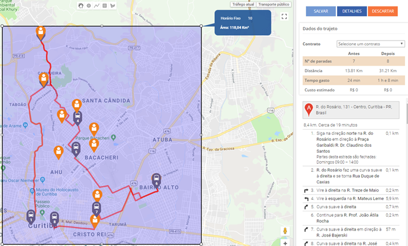Click step 6 Continue para R. Prof. João Átila Rocha

(x=351, y=218)
